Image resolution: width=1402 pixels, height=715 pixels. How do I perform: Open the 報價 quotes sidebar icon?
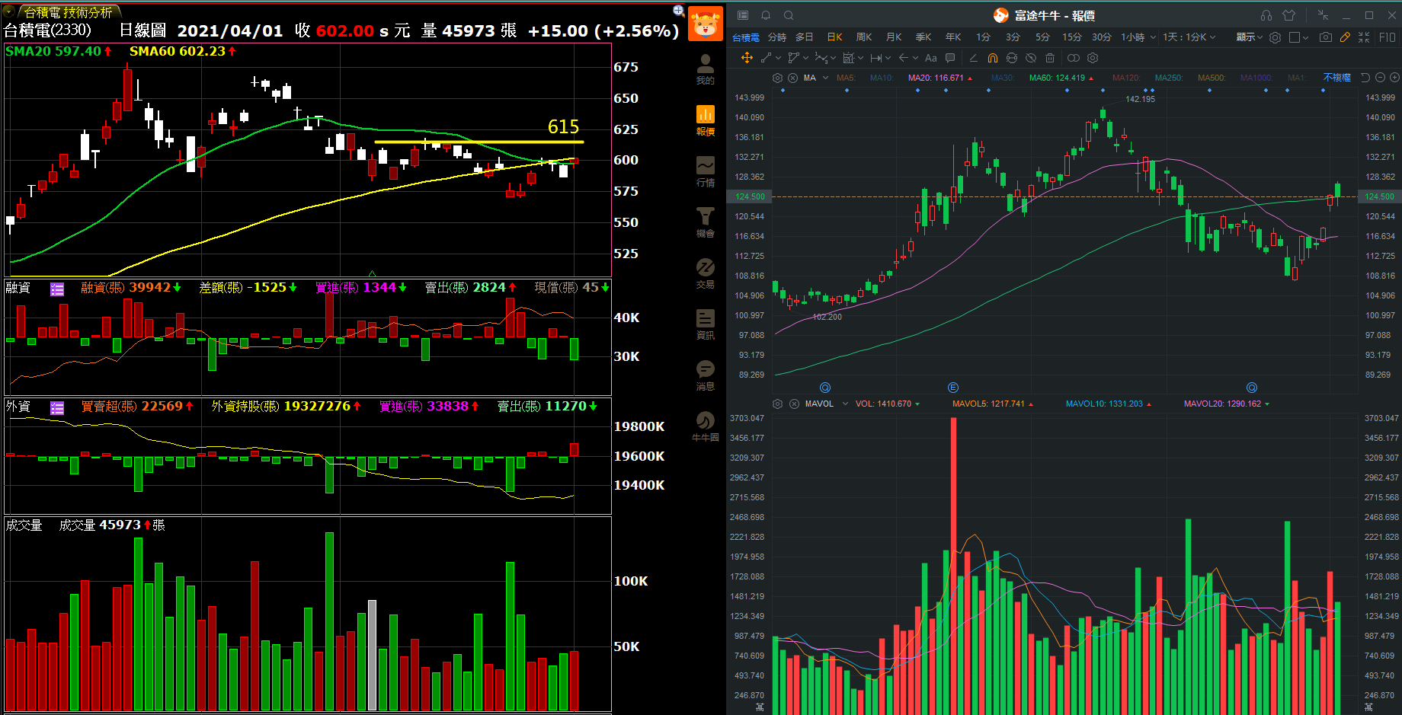click(706, 120)
